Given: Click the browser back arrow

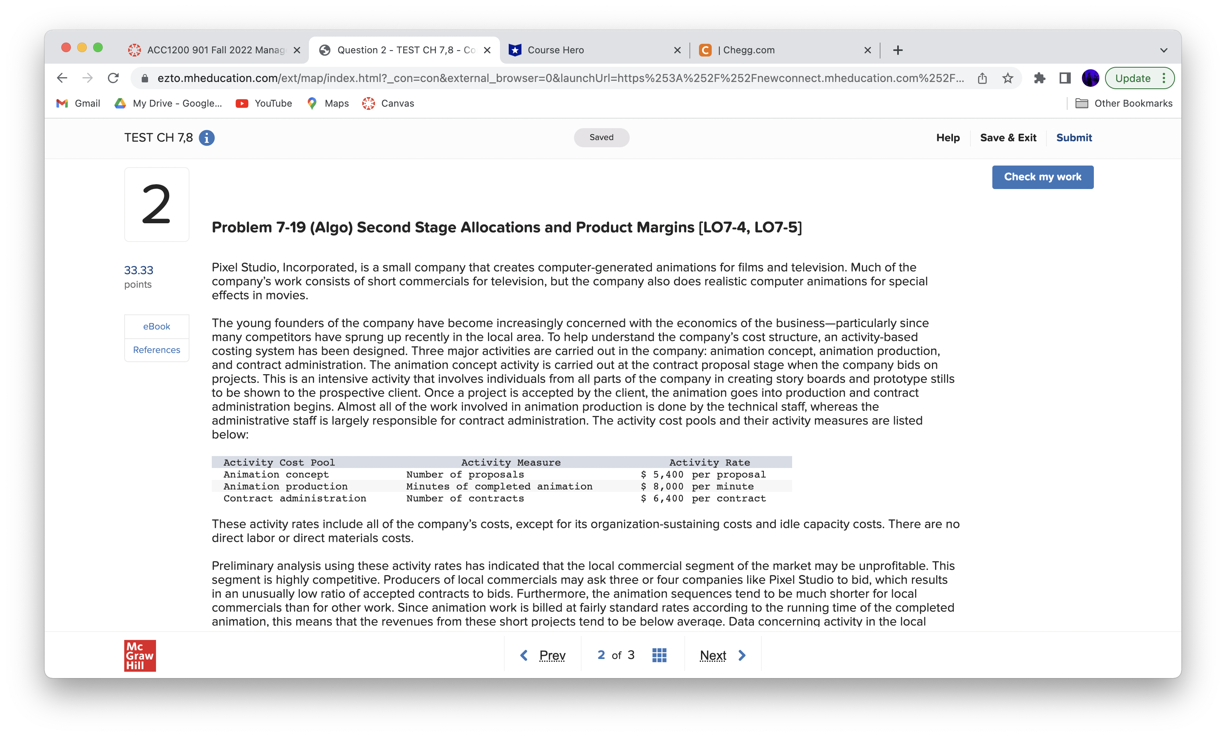Looking at the screenshot, I should (62, 78).
